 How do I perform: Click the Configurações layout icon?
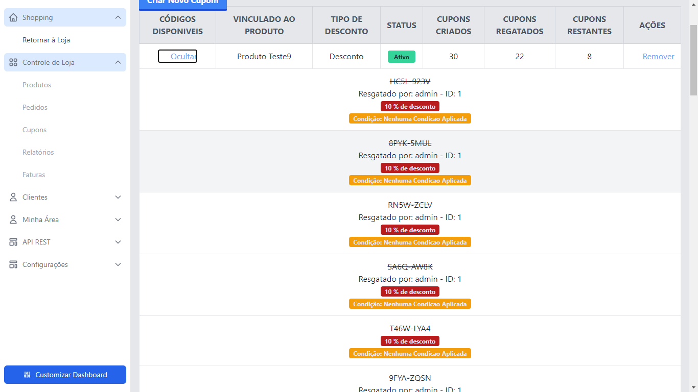coord(13,264)
